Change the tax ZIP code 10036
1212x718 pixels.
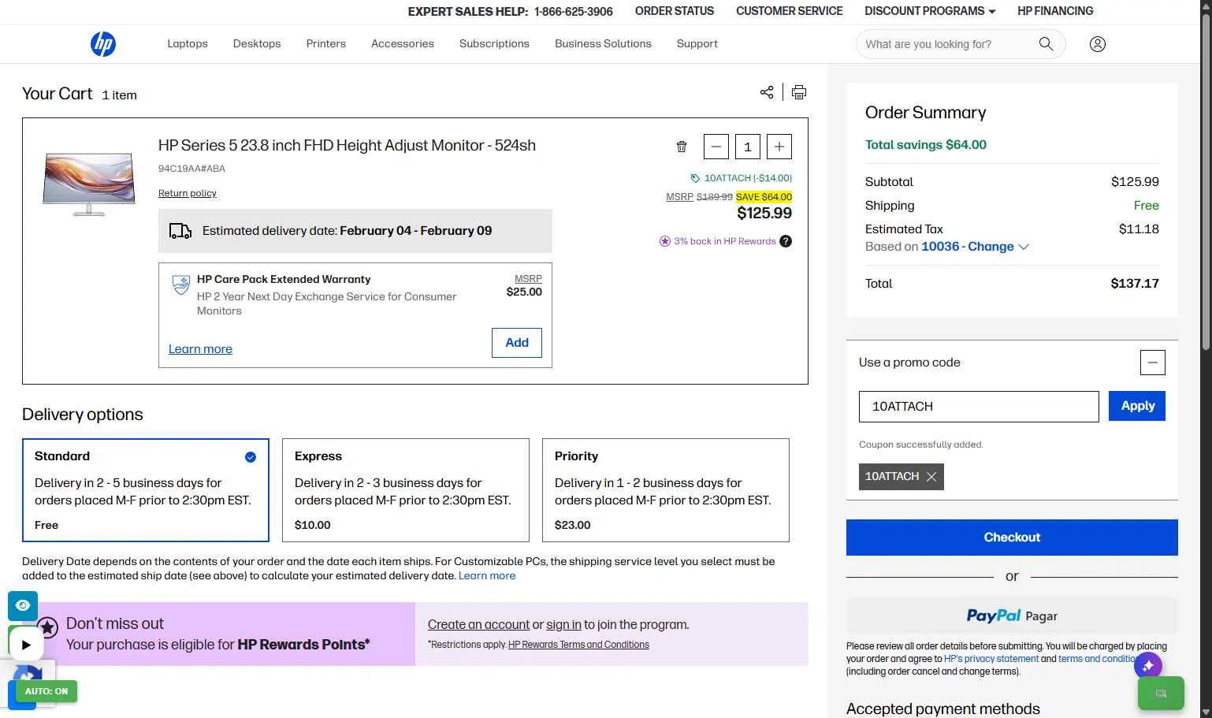(x=975, y=247)
